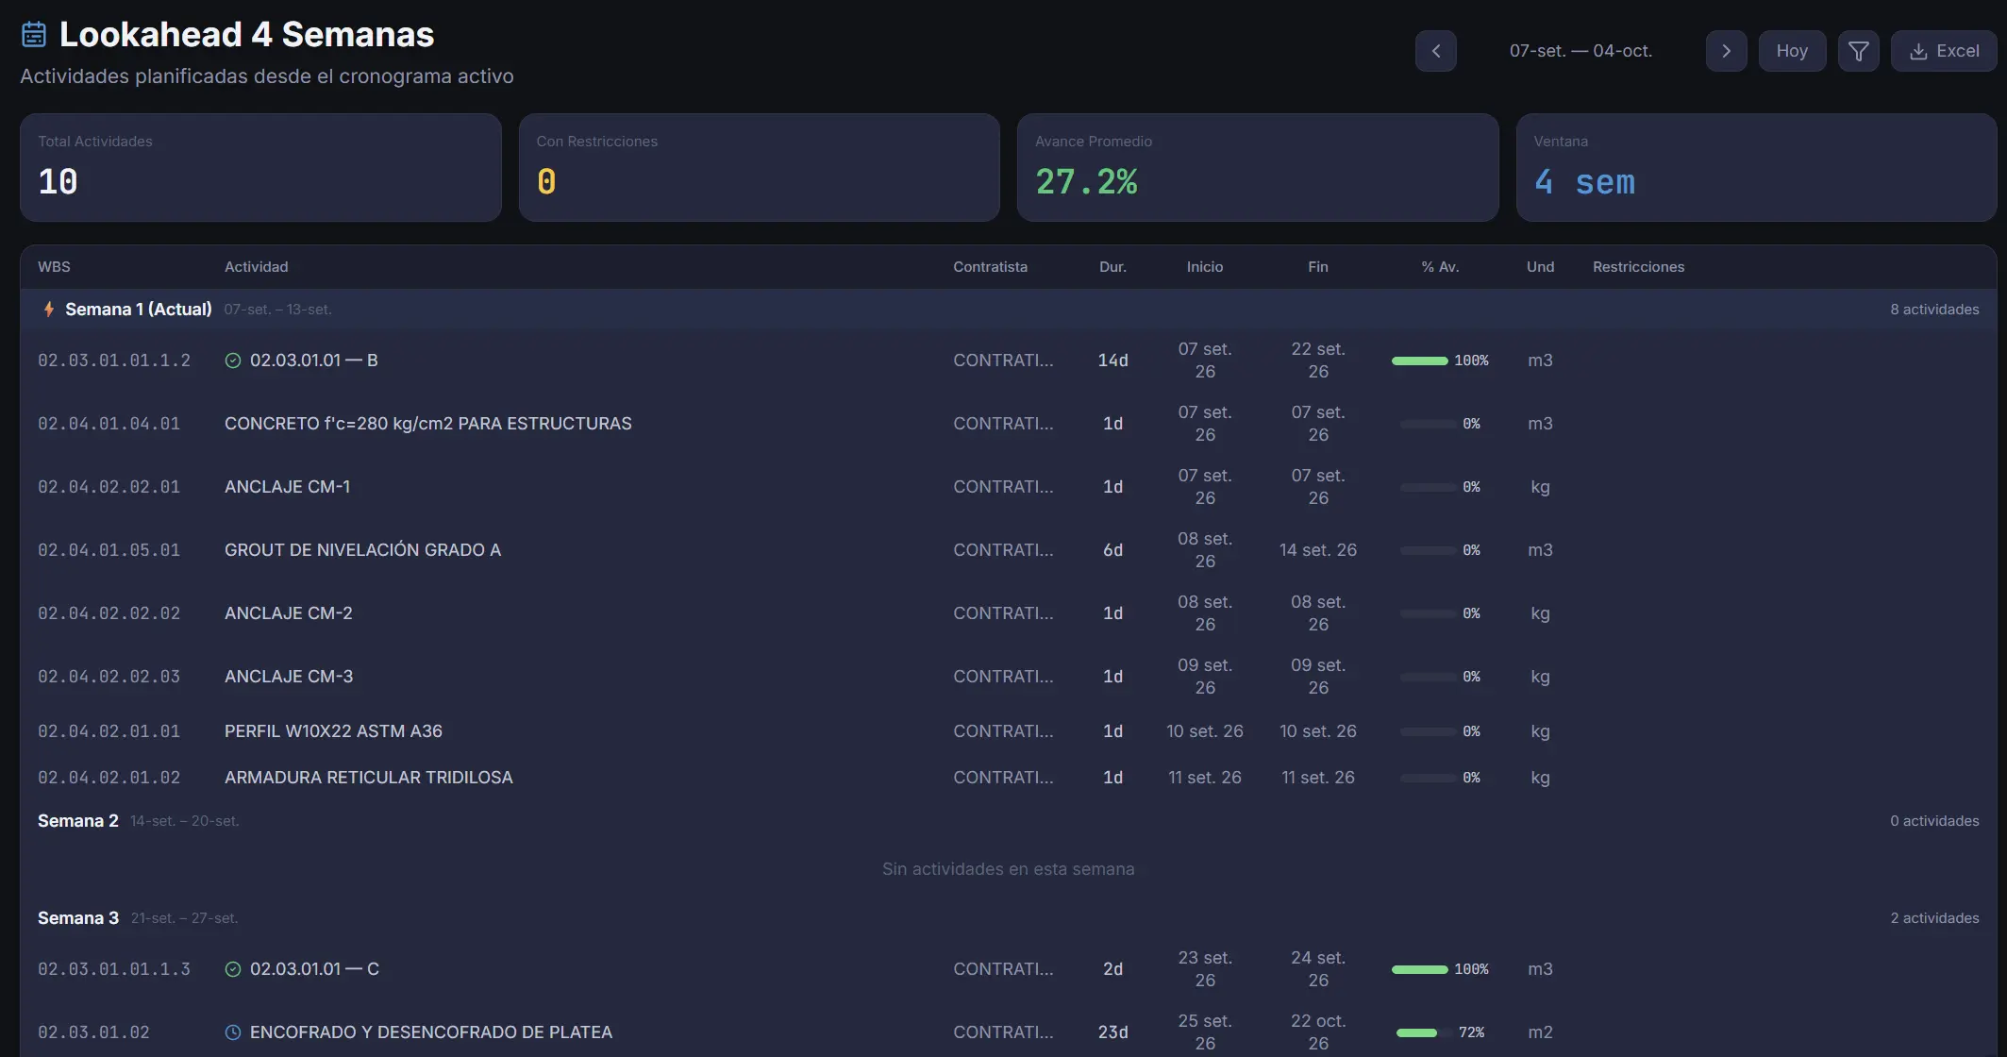Image resolution: width=2007 pixels, height=1057 pixels.
Task: Toggle the Semana 3 group header
Action: click(1008, 918)
